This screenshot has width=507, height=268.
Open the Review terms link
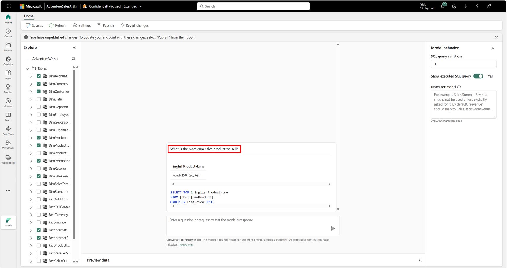coord(186,245)
